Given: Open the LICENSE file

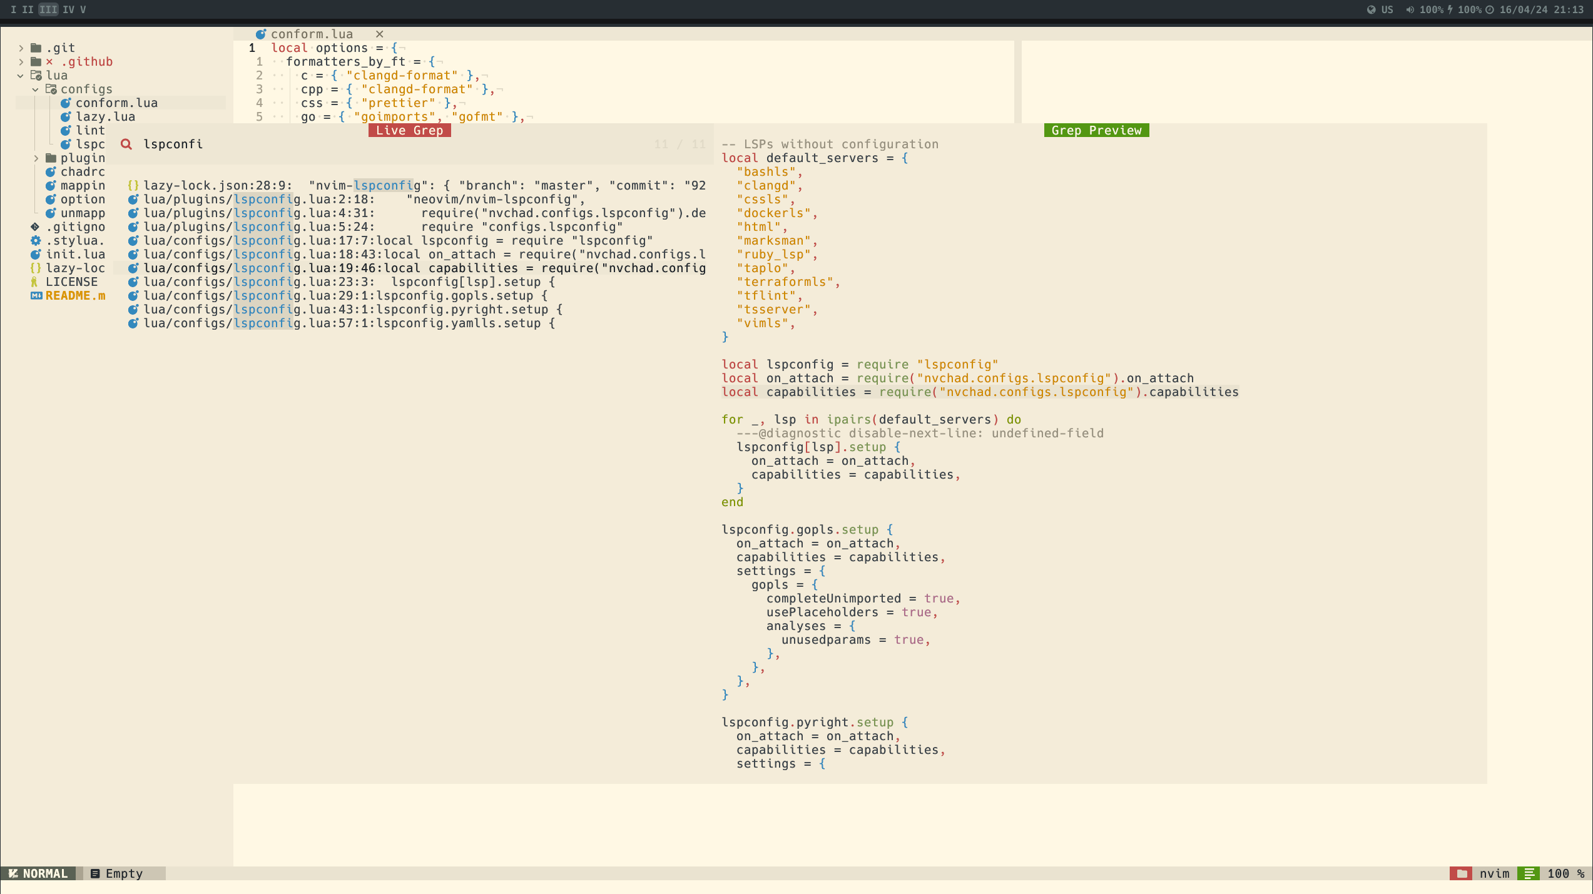Looking at the screenshot, I should tap(71, 282).
